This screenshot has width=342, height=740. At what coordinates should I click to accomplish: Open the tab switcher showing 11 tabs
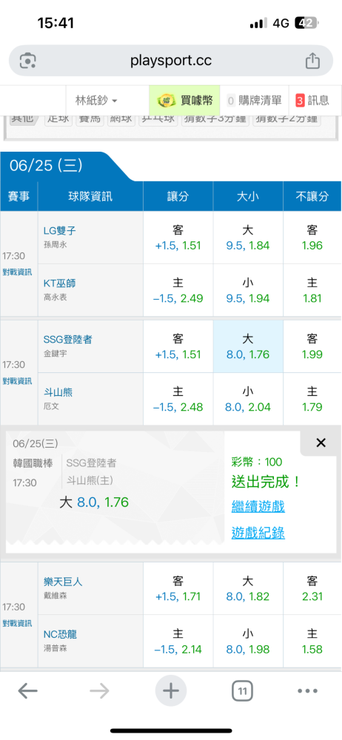click(242, 691)
